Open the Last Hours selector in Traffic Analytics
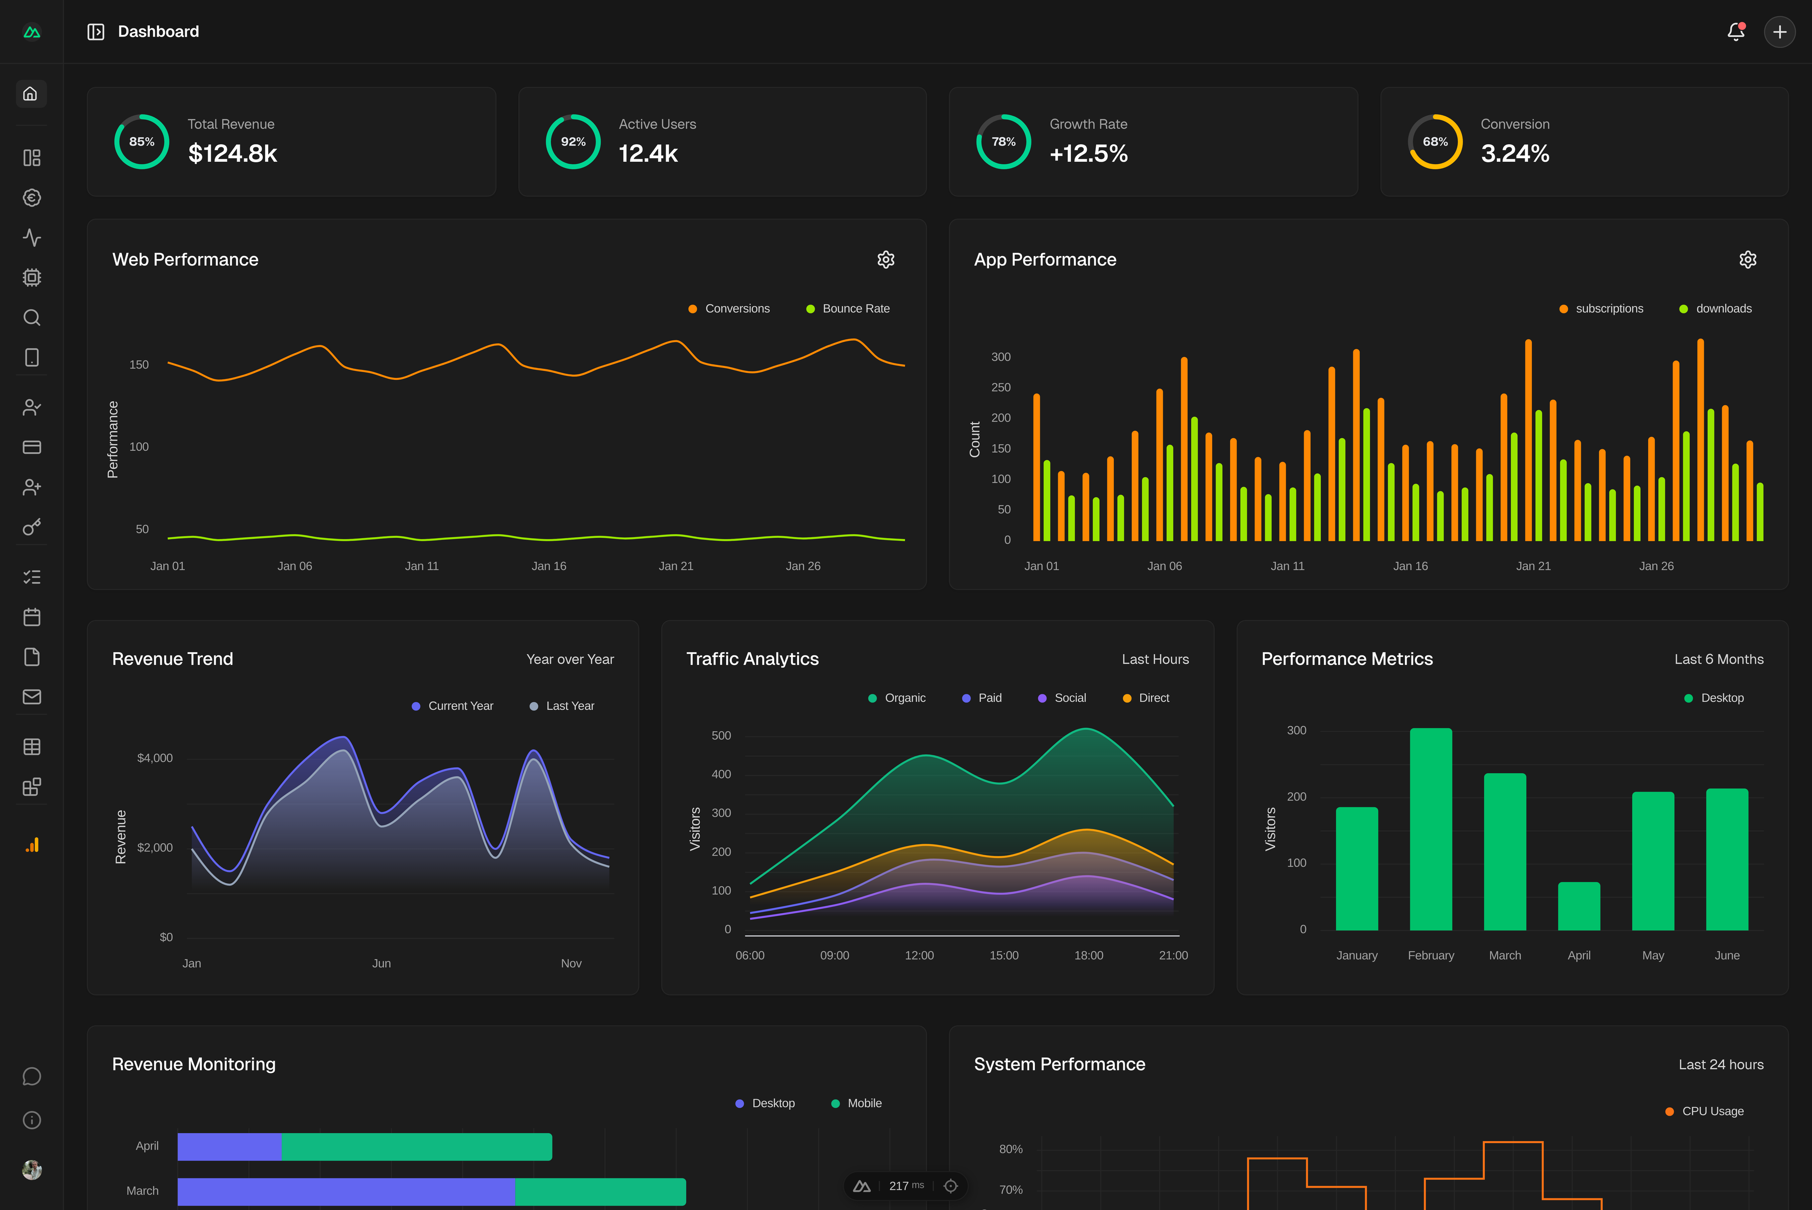The image size is (1812, 1210). tap(1154, 658)
